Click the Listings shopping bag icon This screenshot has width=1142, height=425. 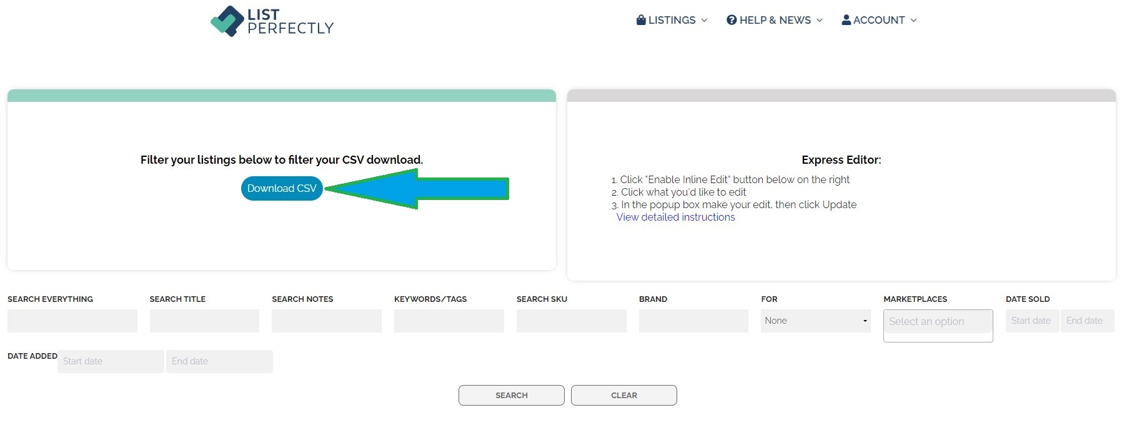(x=641, y=20)
